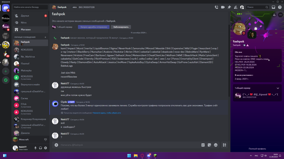Click the Find or start conversation field
The width and height of the screenshot is (284, 159).
click(x=30, y=7)
